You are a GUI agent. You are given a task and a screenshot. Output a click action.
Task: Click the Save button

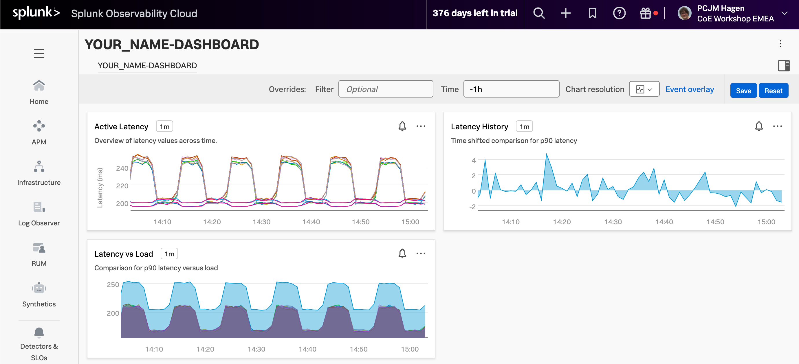[743, 91]
